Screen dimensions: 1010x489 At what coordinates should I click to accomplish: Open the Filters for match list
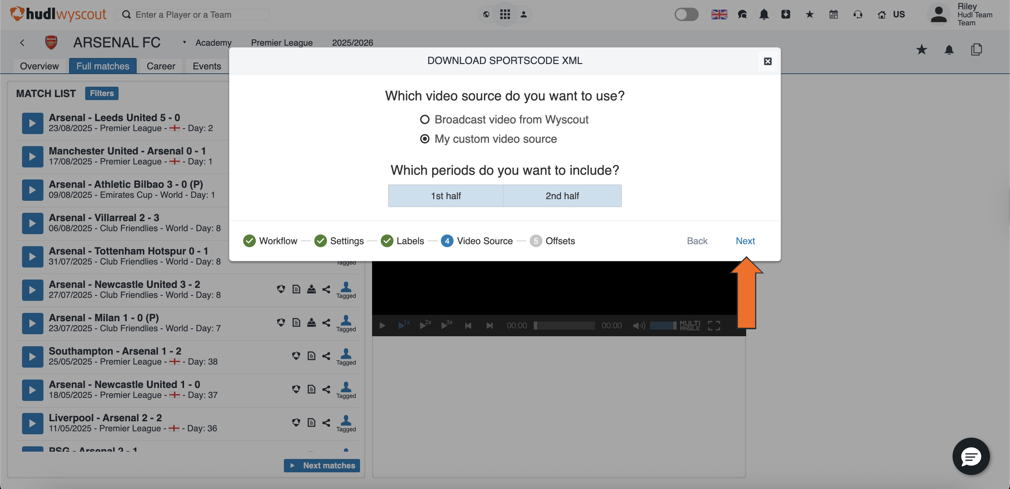(x=102, y=93)
